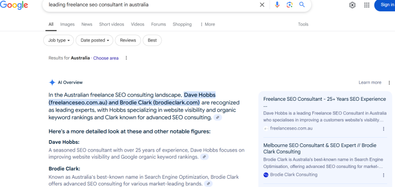Open the Google apps grid icon
This screenshot has height=187, width=395.
367,5
